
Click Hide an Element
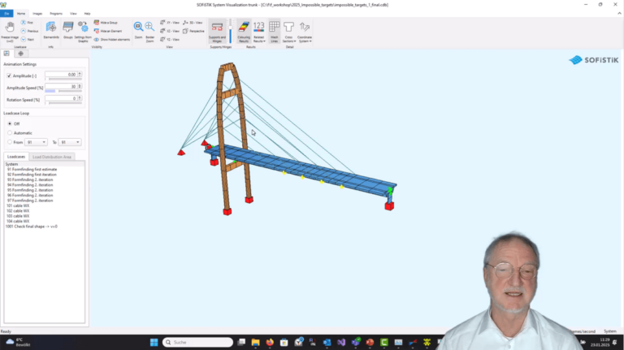(108, 31)
